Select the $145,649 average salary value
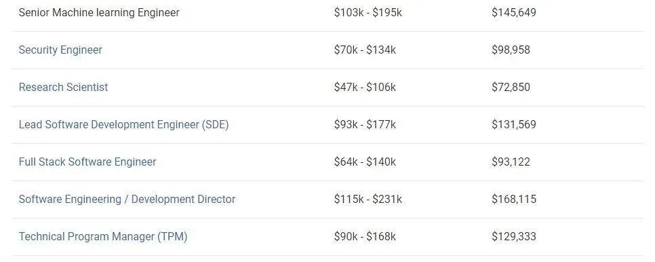The image size is (655, 262). [x=514, y=12]
